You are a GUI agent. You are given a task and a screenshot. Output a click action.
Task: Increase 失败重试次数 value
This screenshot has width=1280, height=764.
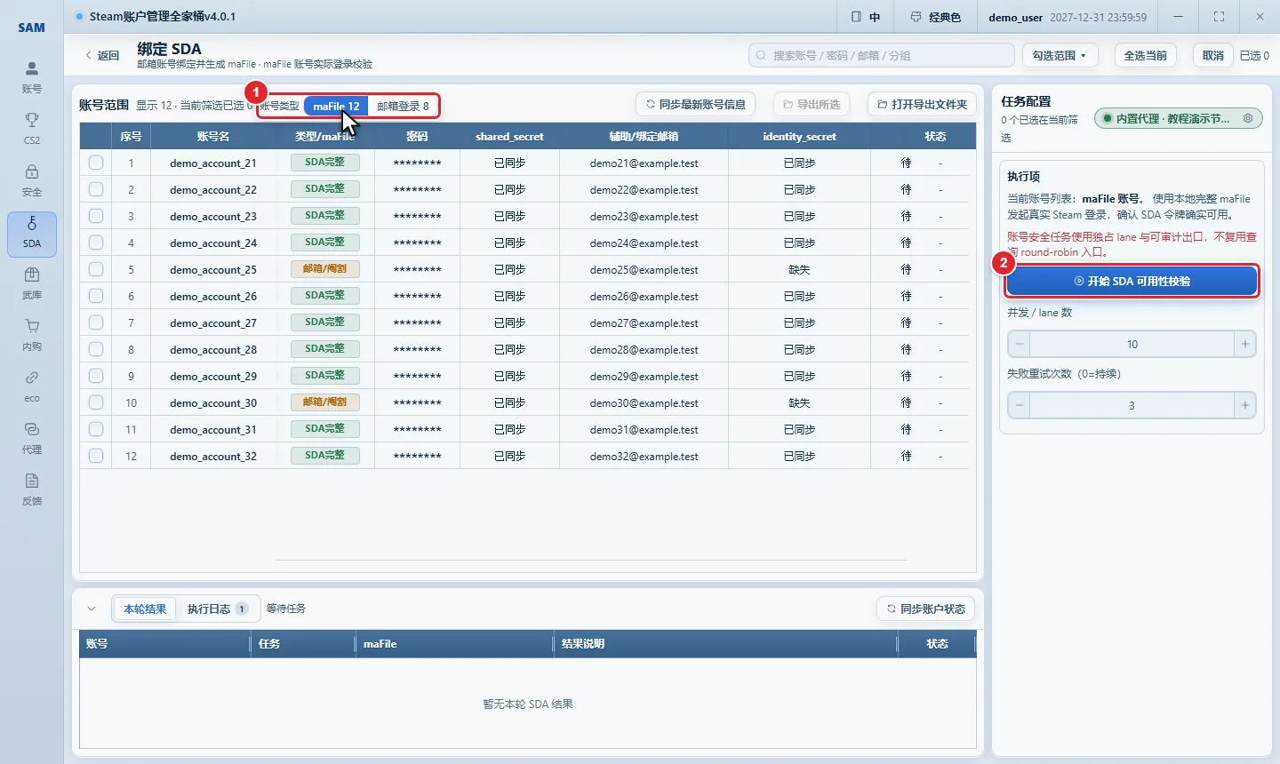tap(1244, 405)
